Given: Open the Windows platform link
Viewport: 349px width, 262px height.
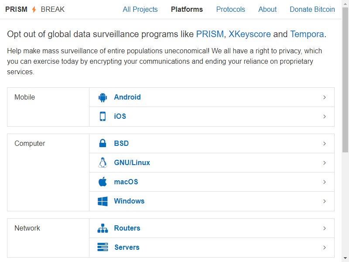Looking at the screenshot, I should 129,201.
